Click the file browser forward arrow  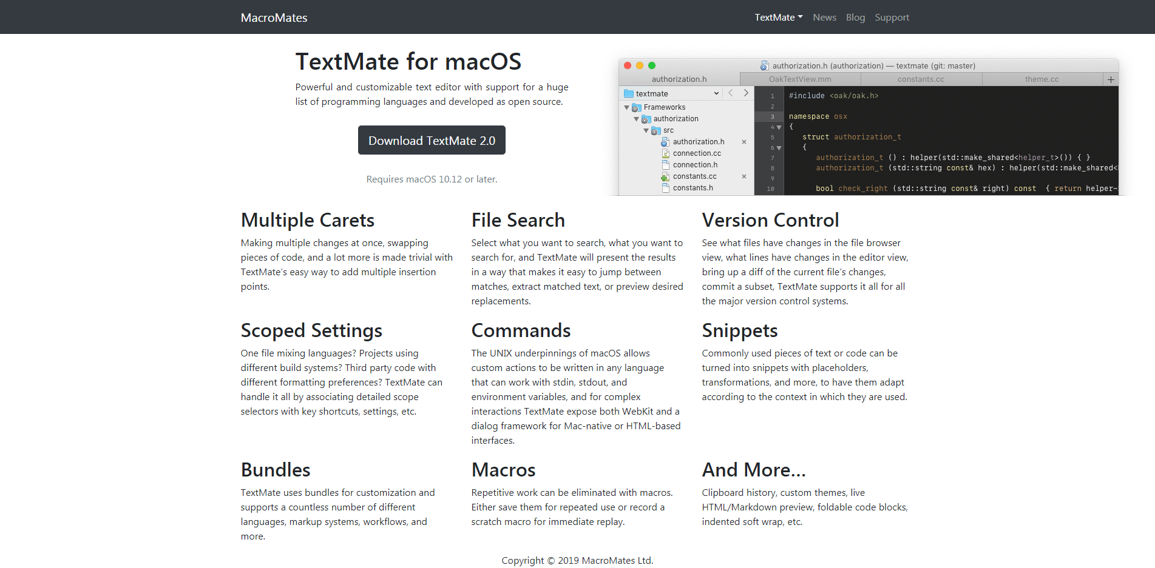click(x=746, y=93)
